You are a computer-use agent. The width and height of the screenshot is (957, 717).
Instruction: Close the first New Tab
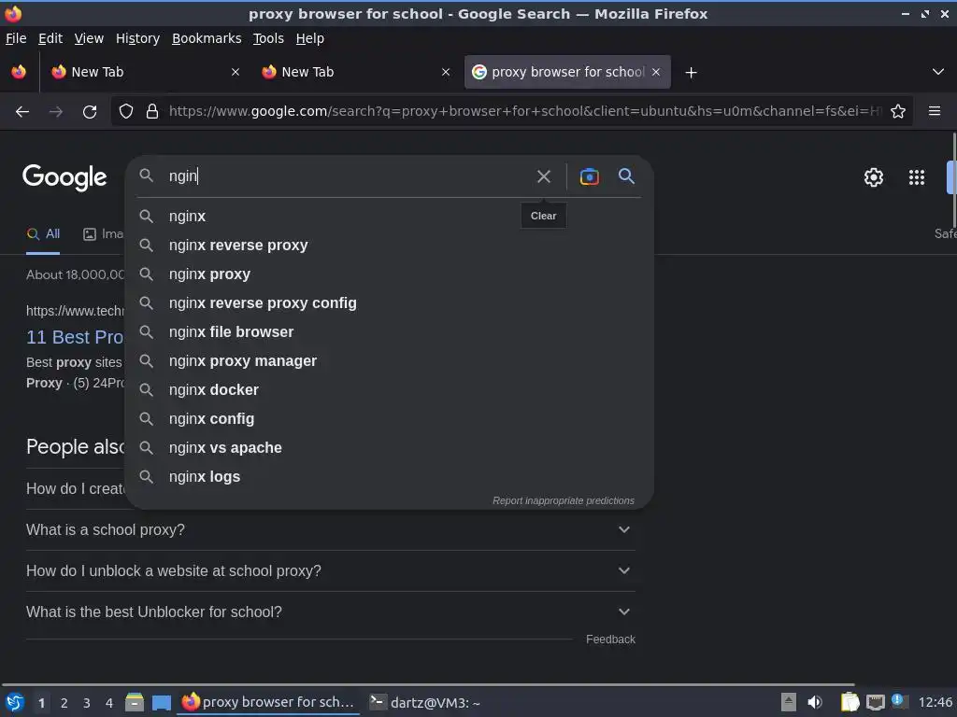click(x=235, y=72)
